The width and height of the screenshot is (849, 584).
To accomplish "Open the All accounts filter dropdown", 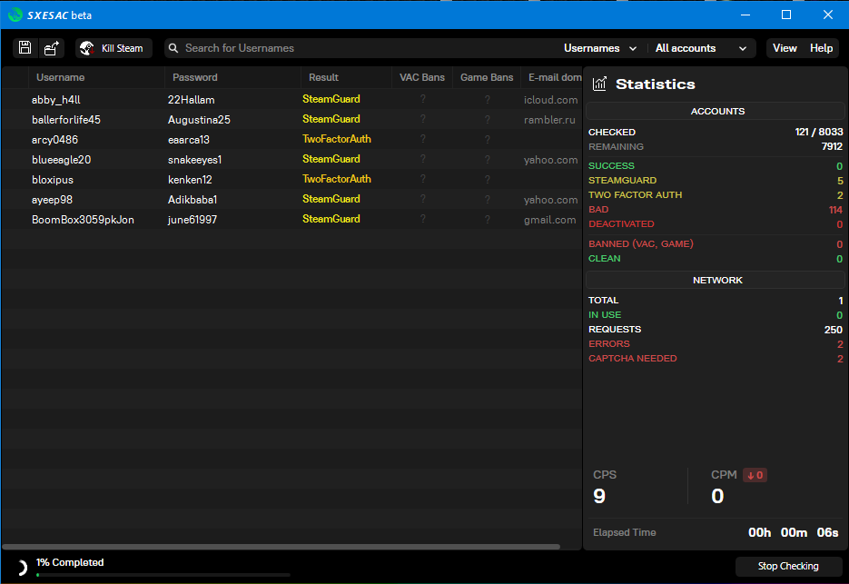I will tap(701, 48).
